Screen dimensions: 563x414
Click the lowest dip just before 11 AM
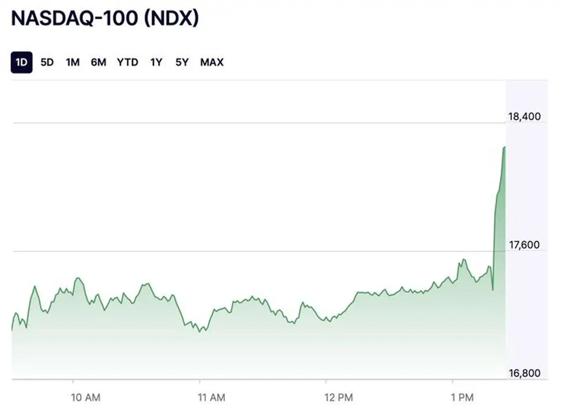point(199,332)
